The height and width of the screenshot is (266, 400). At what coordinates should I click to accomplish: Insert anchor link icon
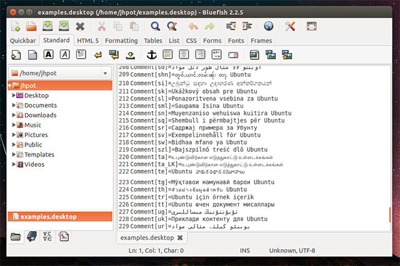pyautogui.click(x=151, y=55)
